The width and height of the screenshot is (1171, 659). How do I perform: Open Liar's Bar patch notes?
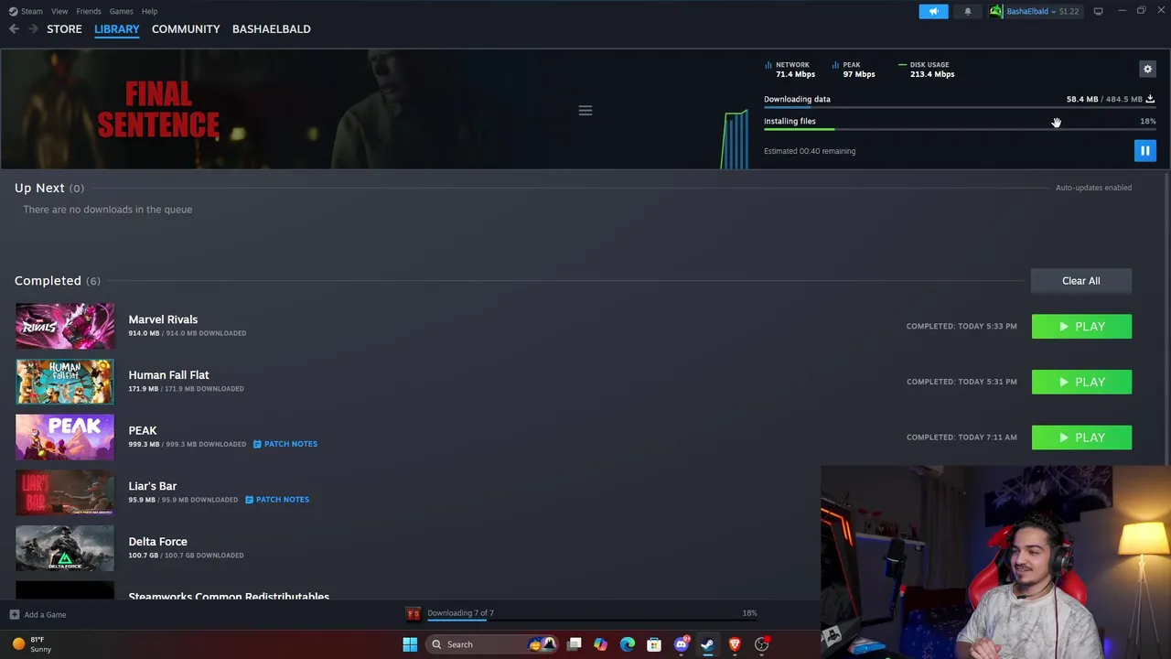tap(277, 500)
